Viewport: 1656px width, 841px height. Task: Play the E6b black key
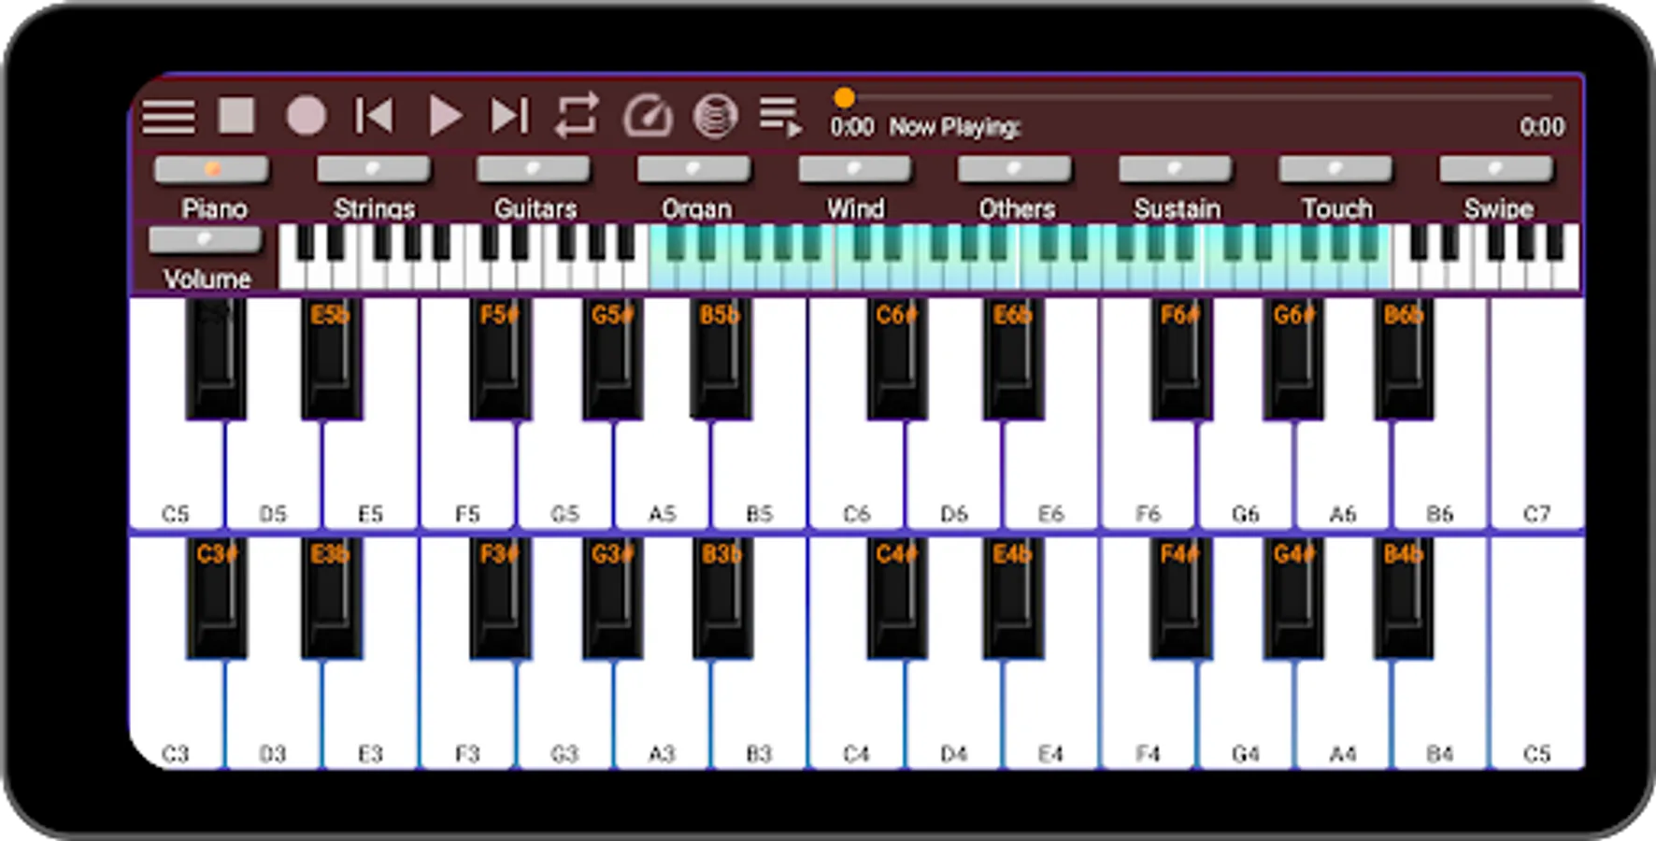point(1014,360)
